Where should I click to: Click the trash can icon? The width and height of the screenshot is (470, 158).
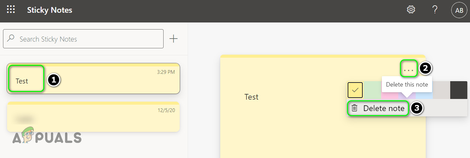click(x=354, y=108)
